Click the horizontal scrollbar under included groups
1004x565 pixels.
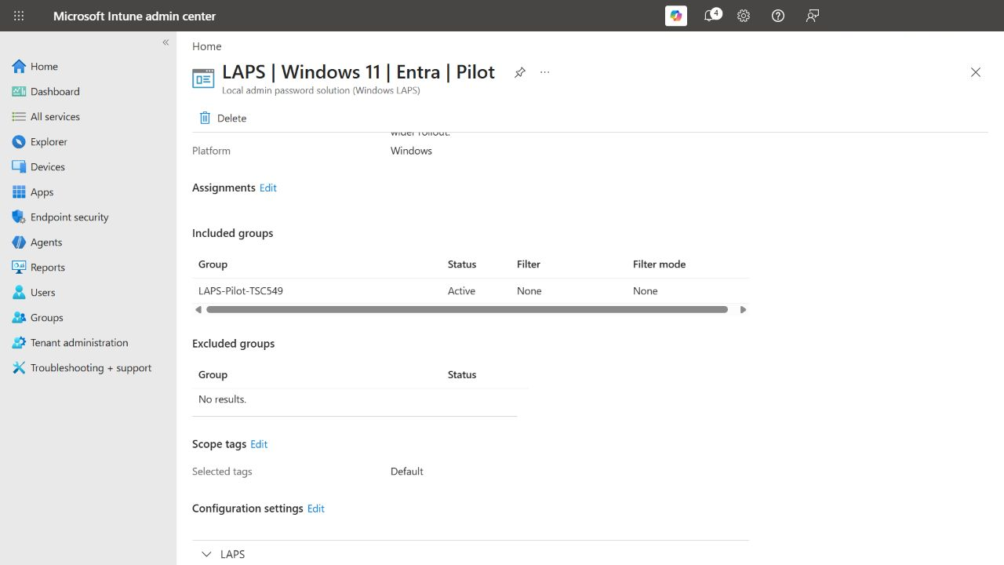click(467, 310)
